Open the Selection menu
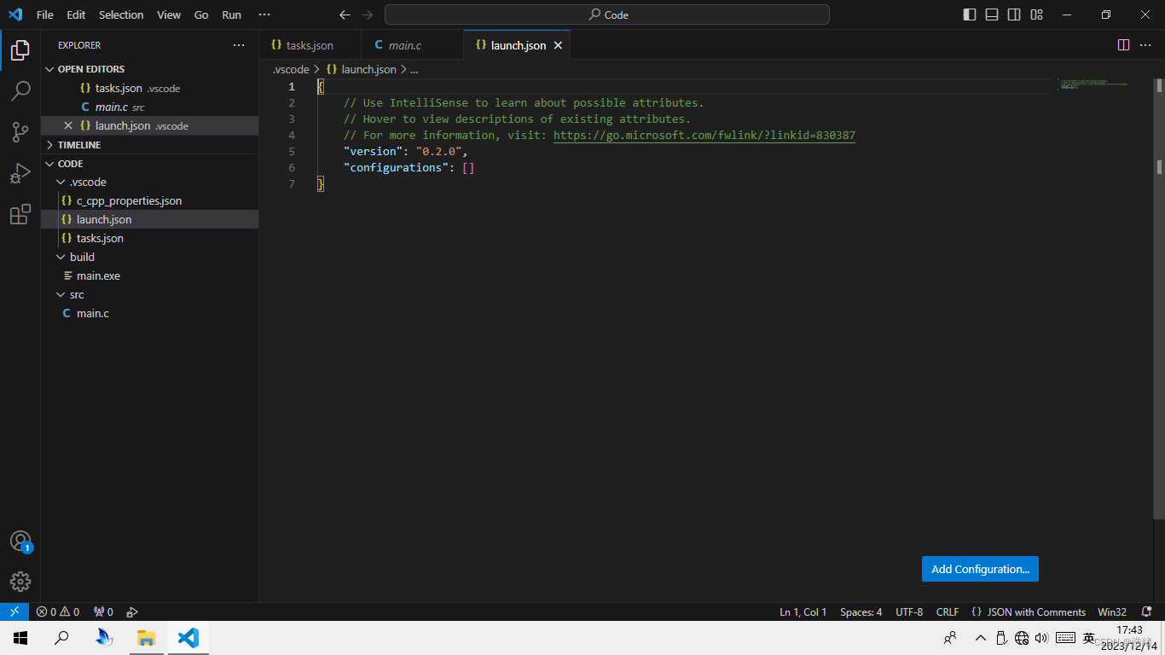Image resolution: width=1165 pixels, height=655 pixels. pos(121,14)
